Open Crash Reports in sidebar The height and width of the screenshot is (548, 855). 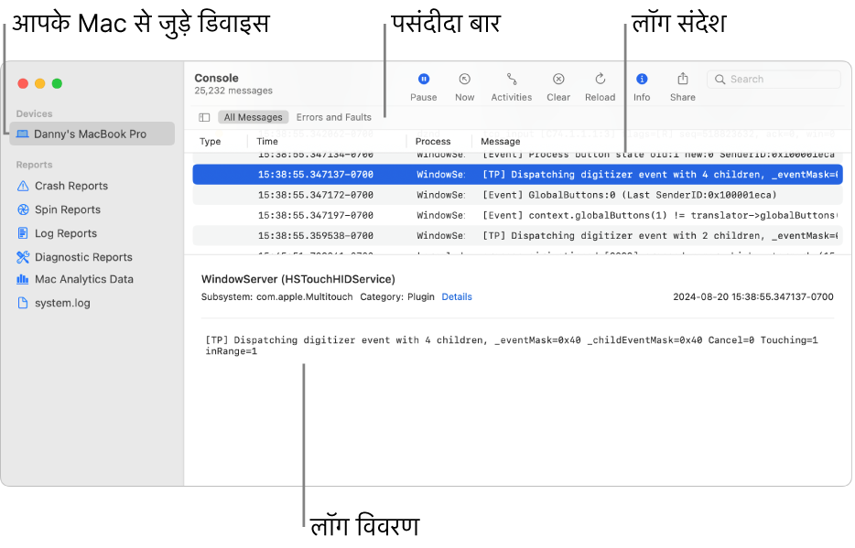point(70,186)
